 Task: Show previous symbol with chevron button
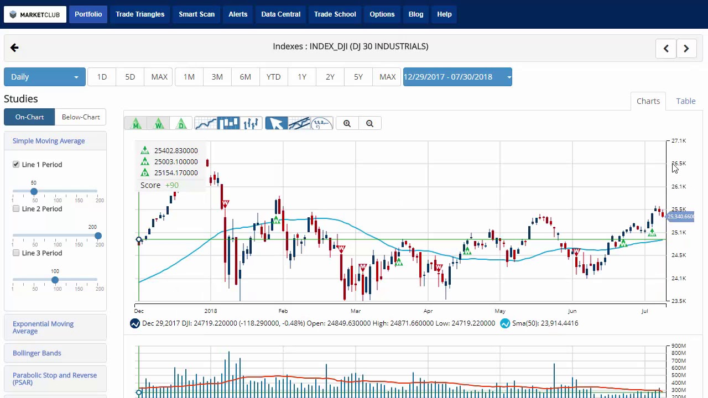click(666, 49)
